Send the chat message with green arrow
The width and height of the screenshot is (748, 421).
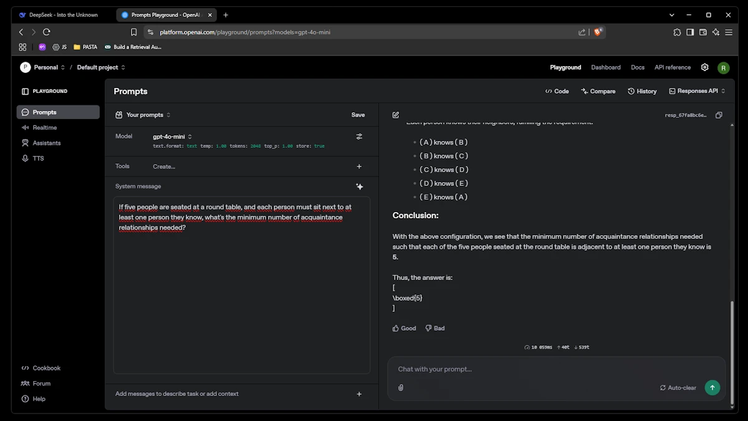coord(712,387)
